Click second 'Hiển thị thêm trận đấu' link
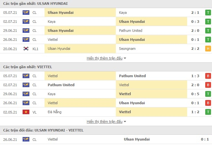The height and width of the screenshot is (146, 212). [105, 122]
